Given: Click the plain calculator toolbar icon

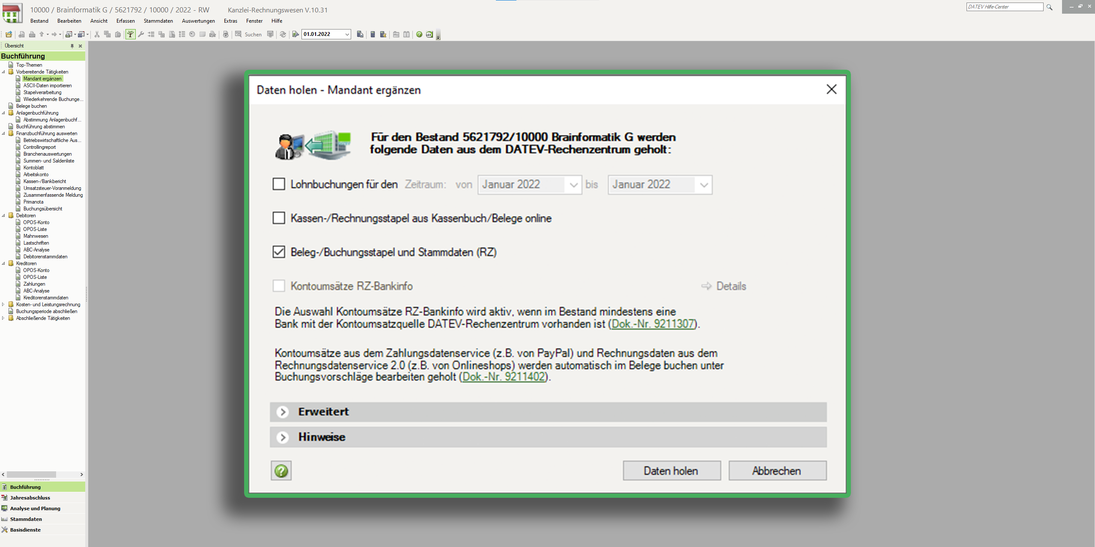Looking at the screenshot, I should (373, 34).
